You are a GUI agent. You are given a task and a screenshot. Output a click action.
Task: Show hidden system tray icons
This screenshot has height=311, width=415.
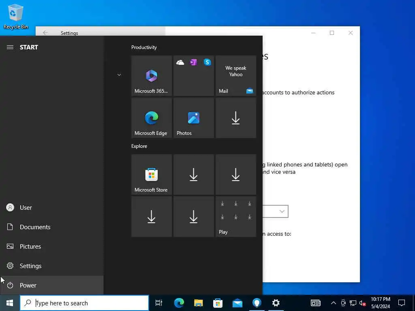click(334, 303)
